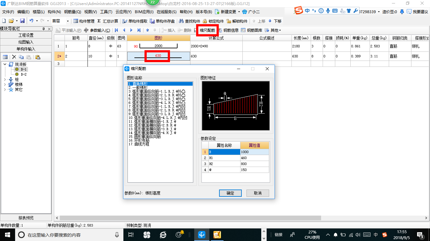
Task: Confirm dialog with 确定 button
Action: pyautogui.click(x=230, y=193)
